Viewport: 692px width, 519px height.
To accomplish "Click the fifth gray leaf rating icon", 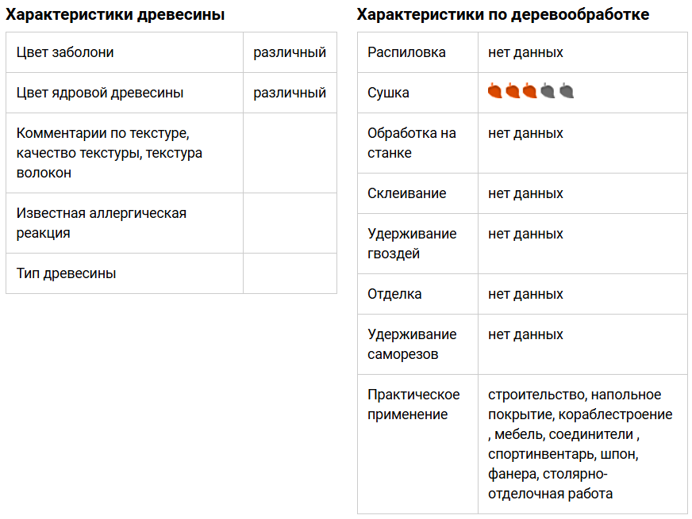I will pyautogui.click(x=566, y=91).
